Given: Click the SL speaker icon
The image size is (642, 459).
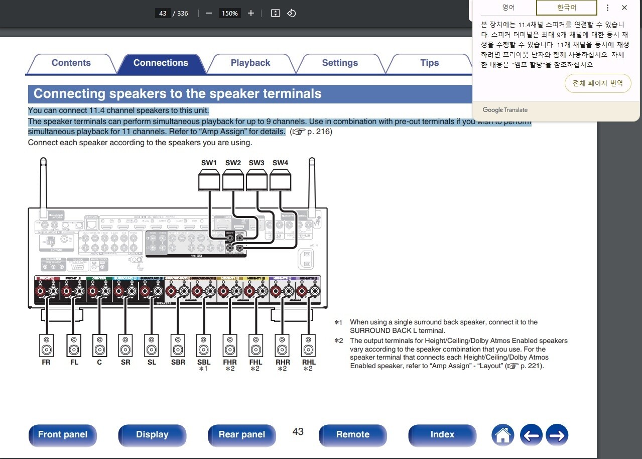Looking at the screenshot, I should [x=152, y=345].
